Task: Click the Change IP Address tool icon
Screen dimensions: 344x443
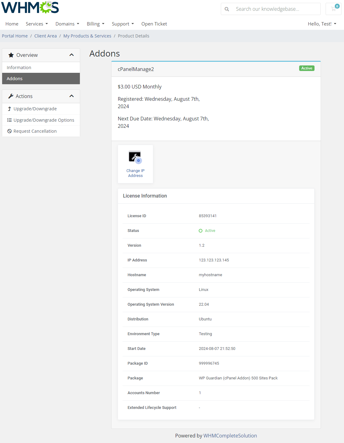Action: (135, 157)
